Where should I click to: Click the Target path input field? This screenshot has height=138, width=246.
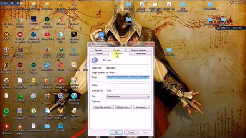tap(128, 77)
